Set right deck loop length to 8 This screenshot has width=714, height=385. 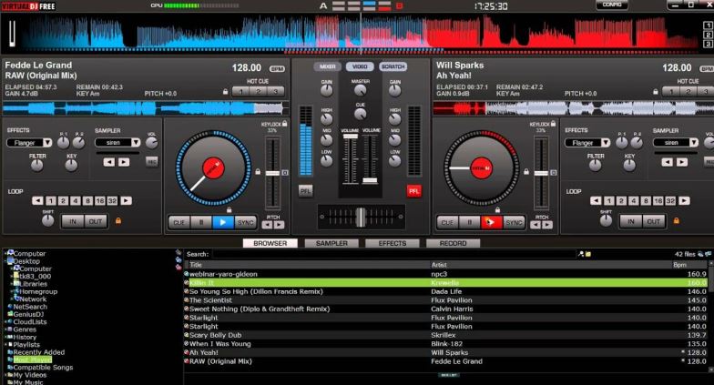(646, 200)
